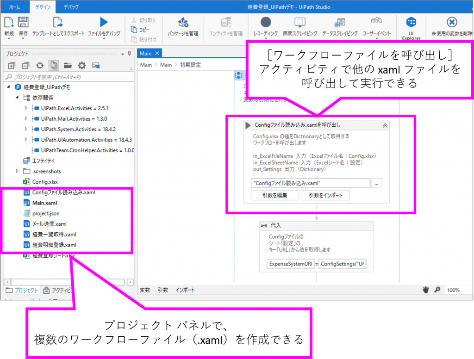Open project settings gear icon
The width and height of the screenshot is (474, 359).
(x=82, y=66)
